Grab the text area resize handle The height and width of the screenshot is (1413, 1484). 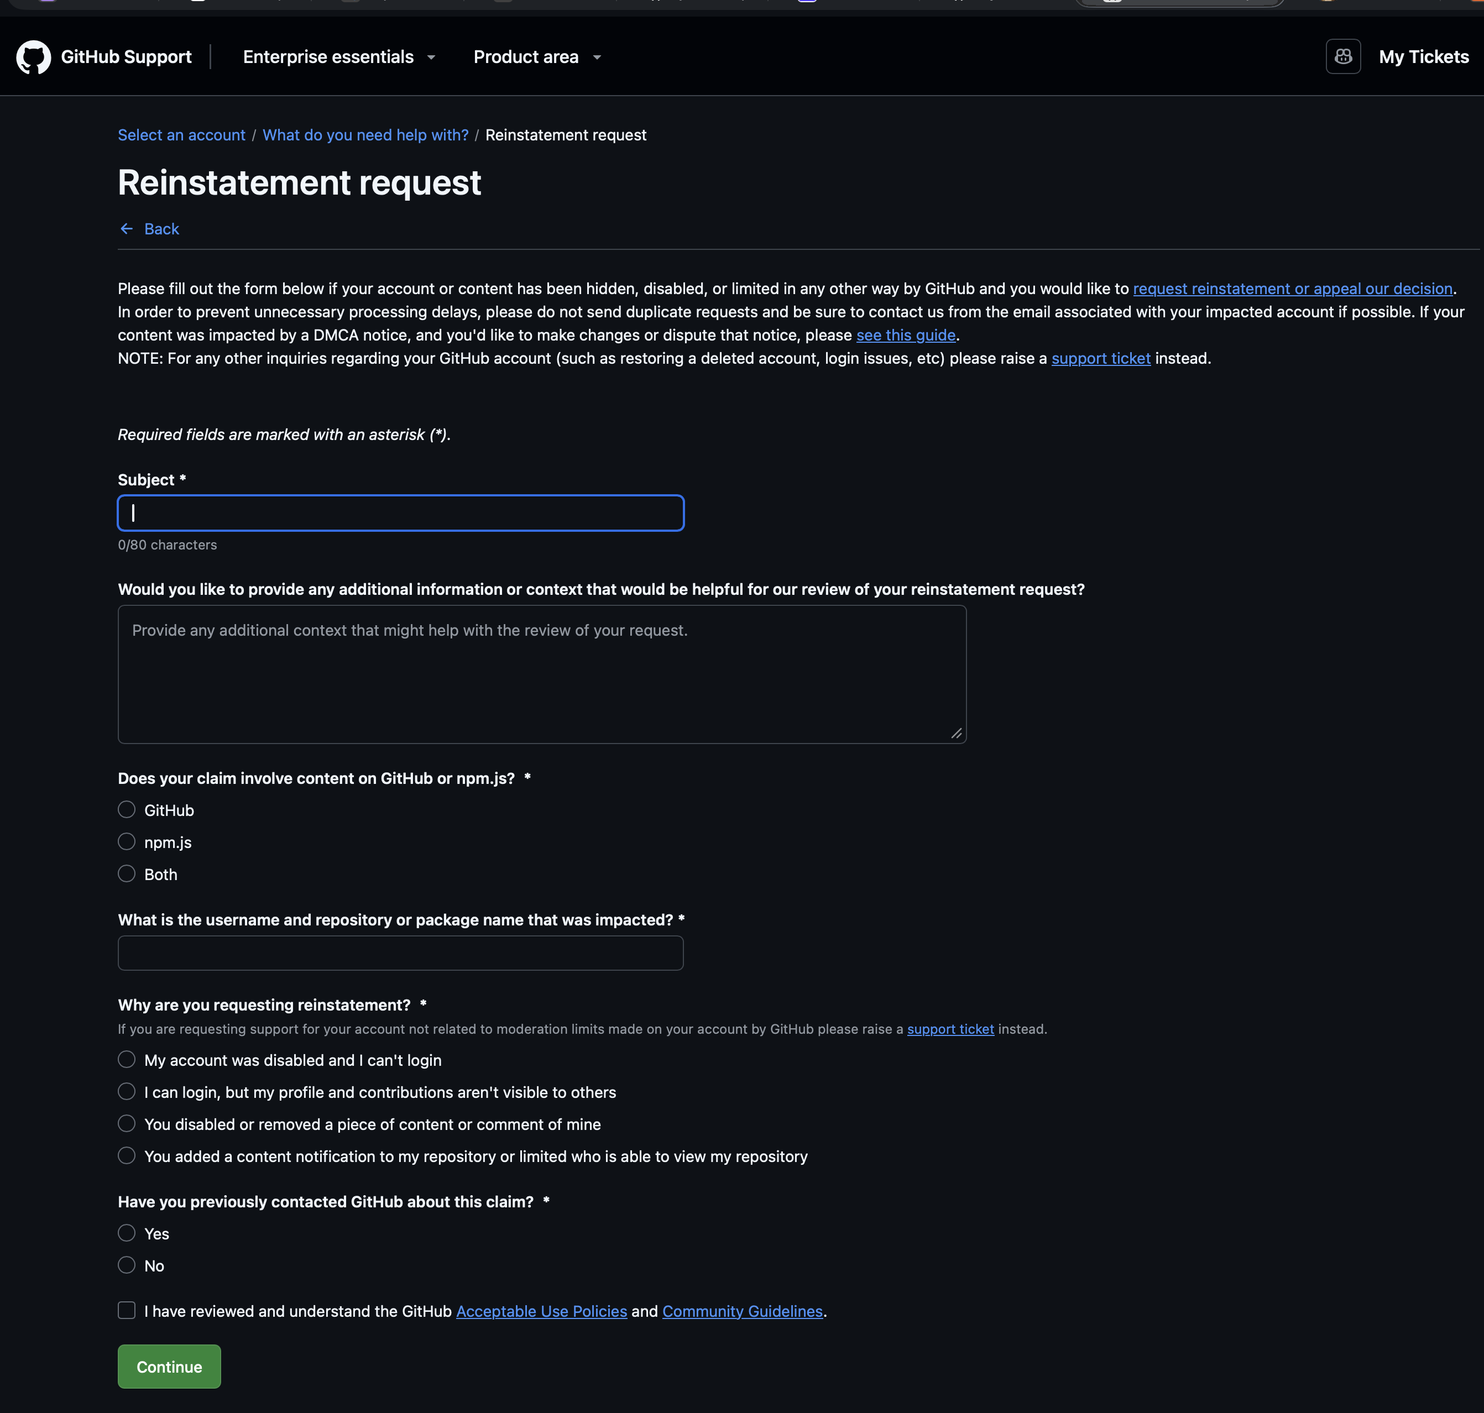click(957, 734)
